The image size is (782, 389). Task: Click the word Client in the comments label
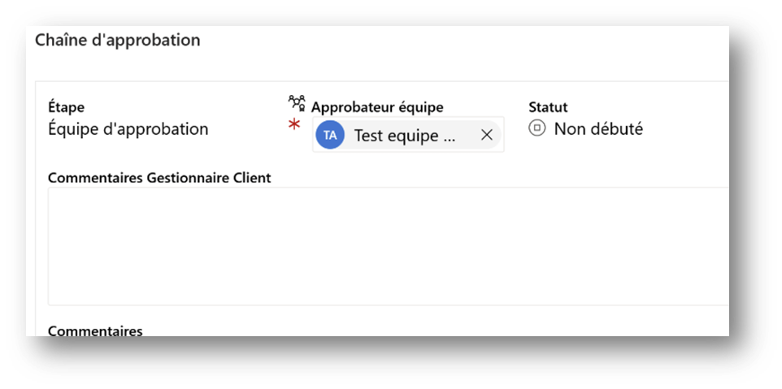click(251, 178)
